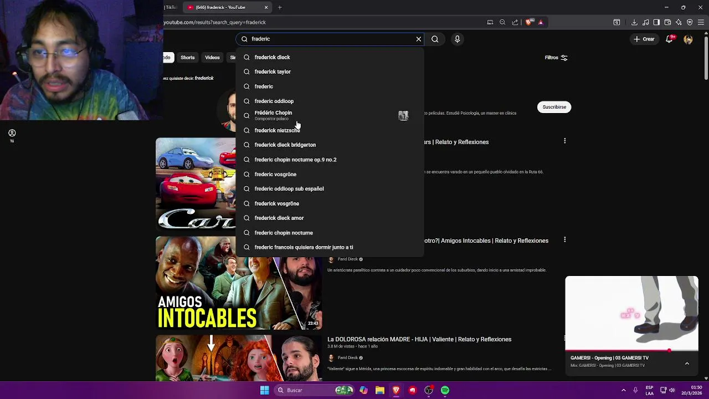Click the Chopin portrait thumbnail in suggestions
Image resolution: width=709 pixels, height=399 pixels.
pos(403,115)
